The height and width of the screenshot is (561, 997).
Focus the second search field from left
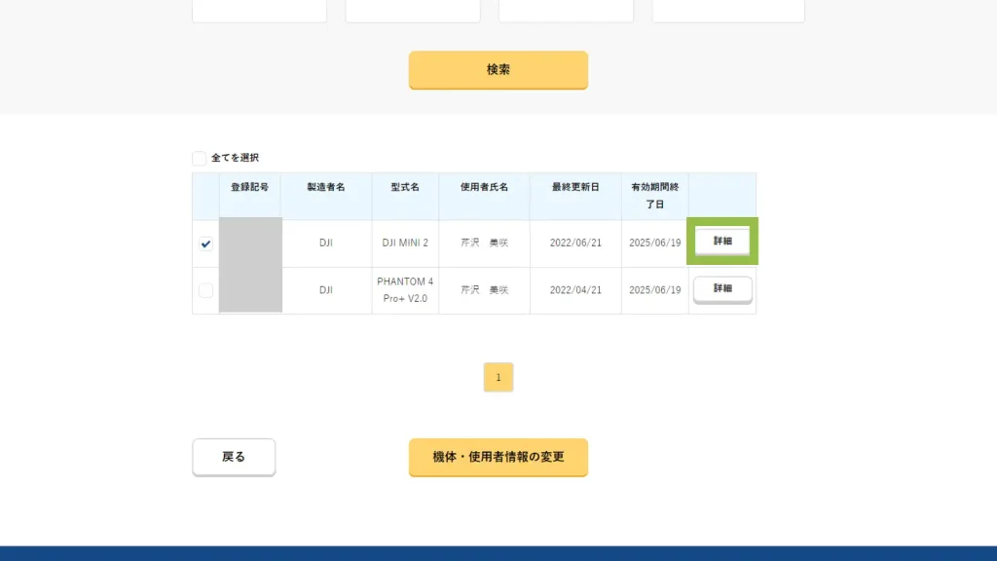pyautogui.click(x=413, y=11)
